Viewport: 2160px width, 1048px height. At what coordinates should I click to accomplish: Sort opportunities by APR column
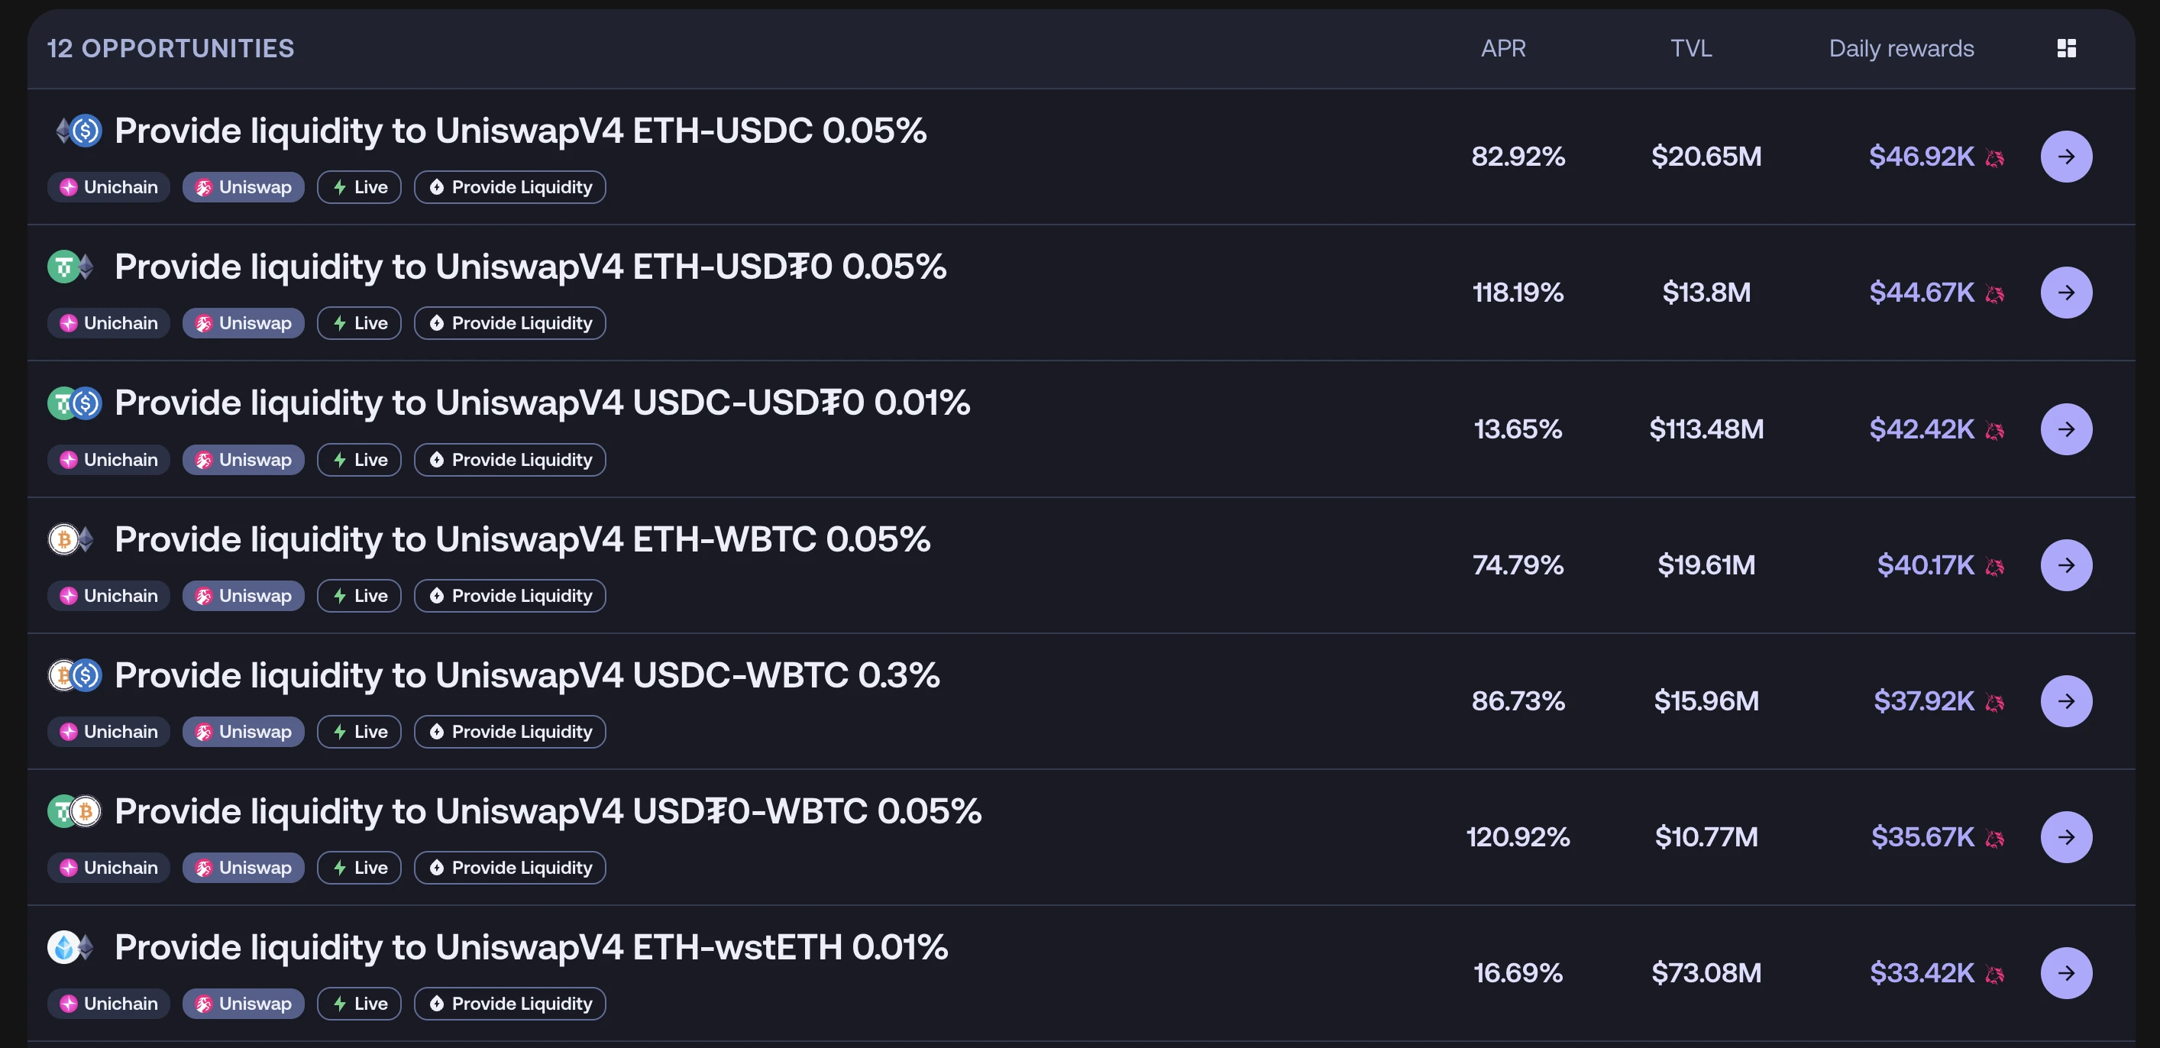click(1502, 49)
